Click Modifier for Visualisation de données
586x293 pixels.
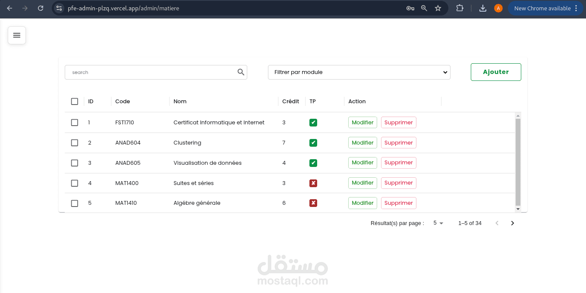(x=362, y=163)
